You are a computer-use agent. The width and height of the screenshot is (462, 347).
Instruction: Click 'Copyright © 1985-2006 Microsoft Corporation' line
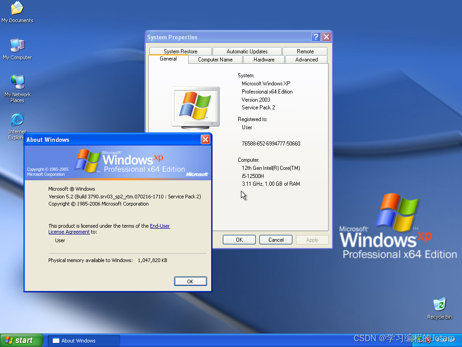tap(98, 204)
